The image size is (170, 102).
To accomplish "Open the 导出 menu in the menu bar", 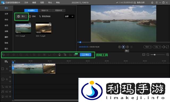I will [x=50, y=2].
